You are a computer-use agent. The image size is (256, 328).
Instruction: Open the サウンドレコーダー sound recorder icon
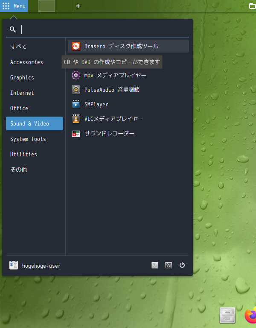click(76, 133)
